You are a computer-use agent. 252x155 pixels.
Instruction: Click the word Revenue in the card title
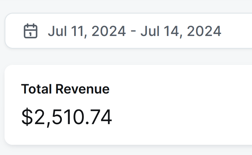click(83, 89)
